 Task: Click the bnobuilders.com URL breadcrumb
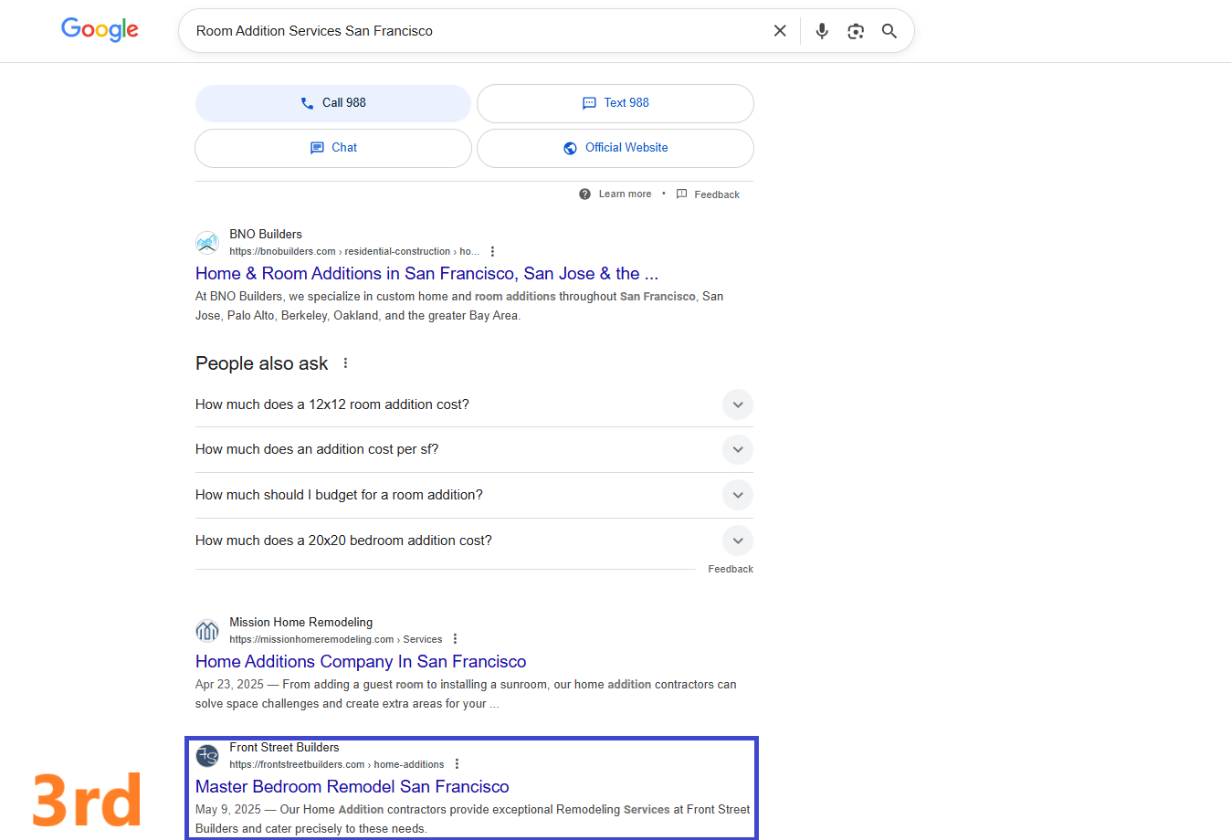[354, 252]
